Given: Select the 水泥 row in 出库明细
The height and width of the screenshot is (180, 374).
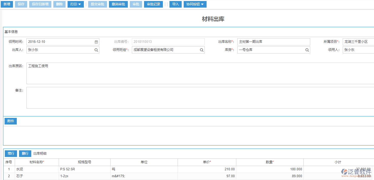Looking at the screenshot, I should pyautogui.click(x=36, y=169).
